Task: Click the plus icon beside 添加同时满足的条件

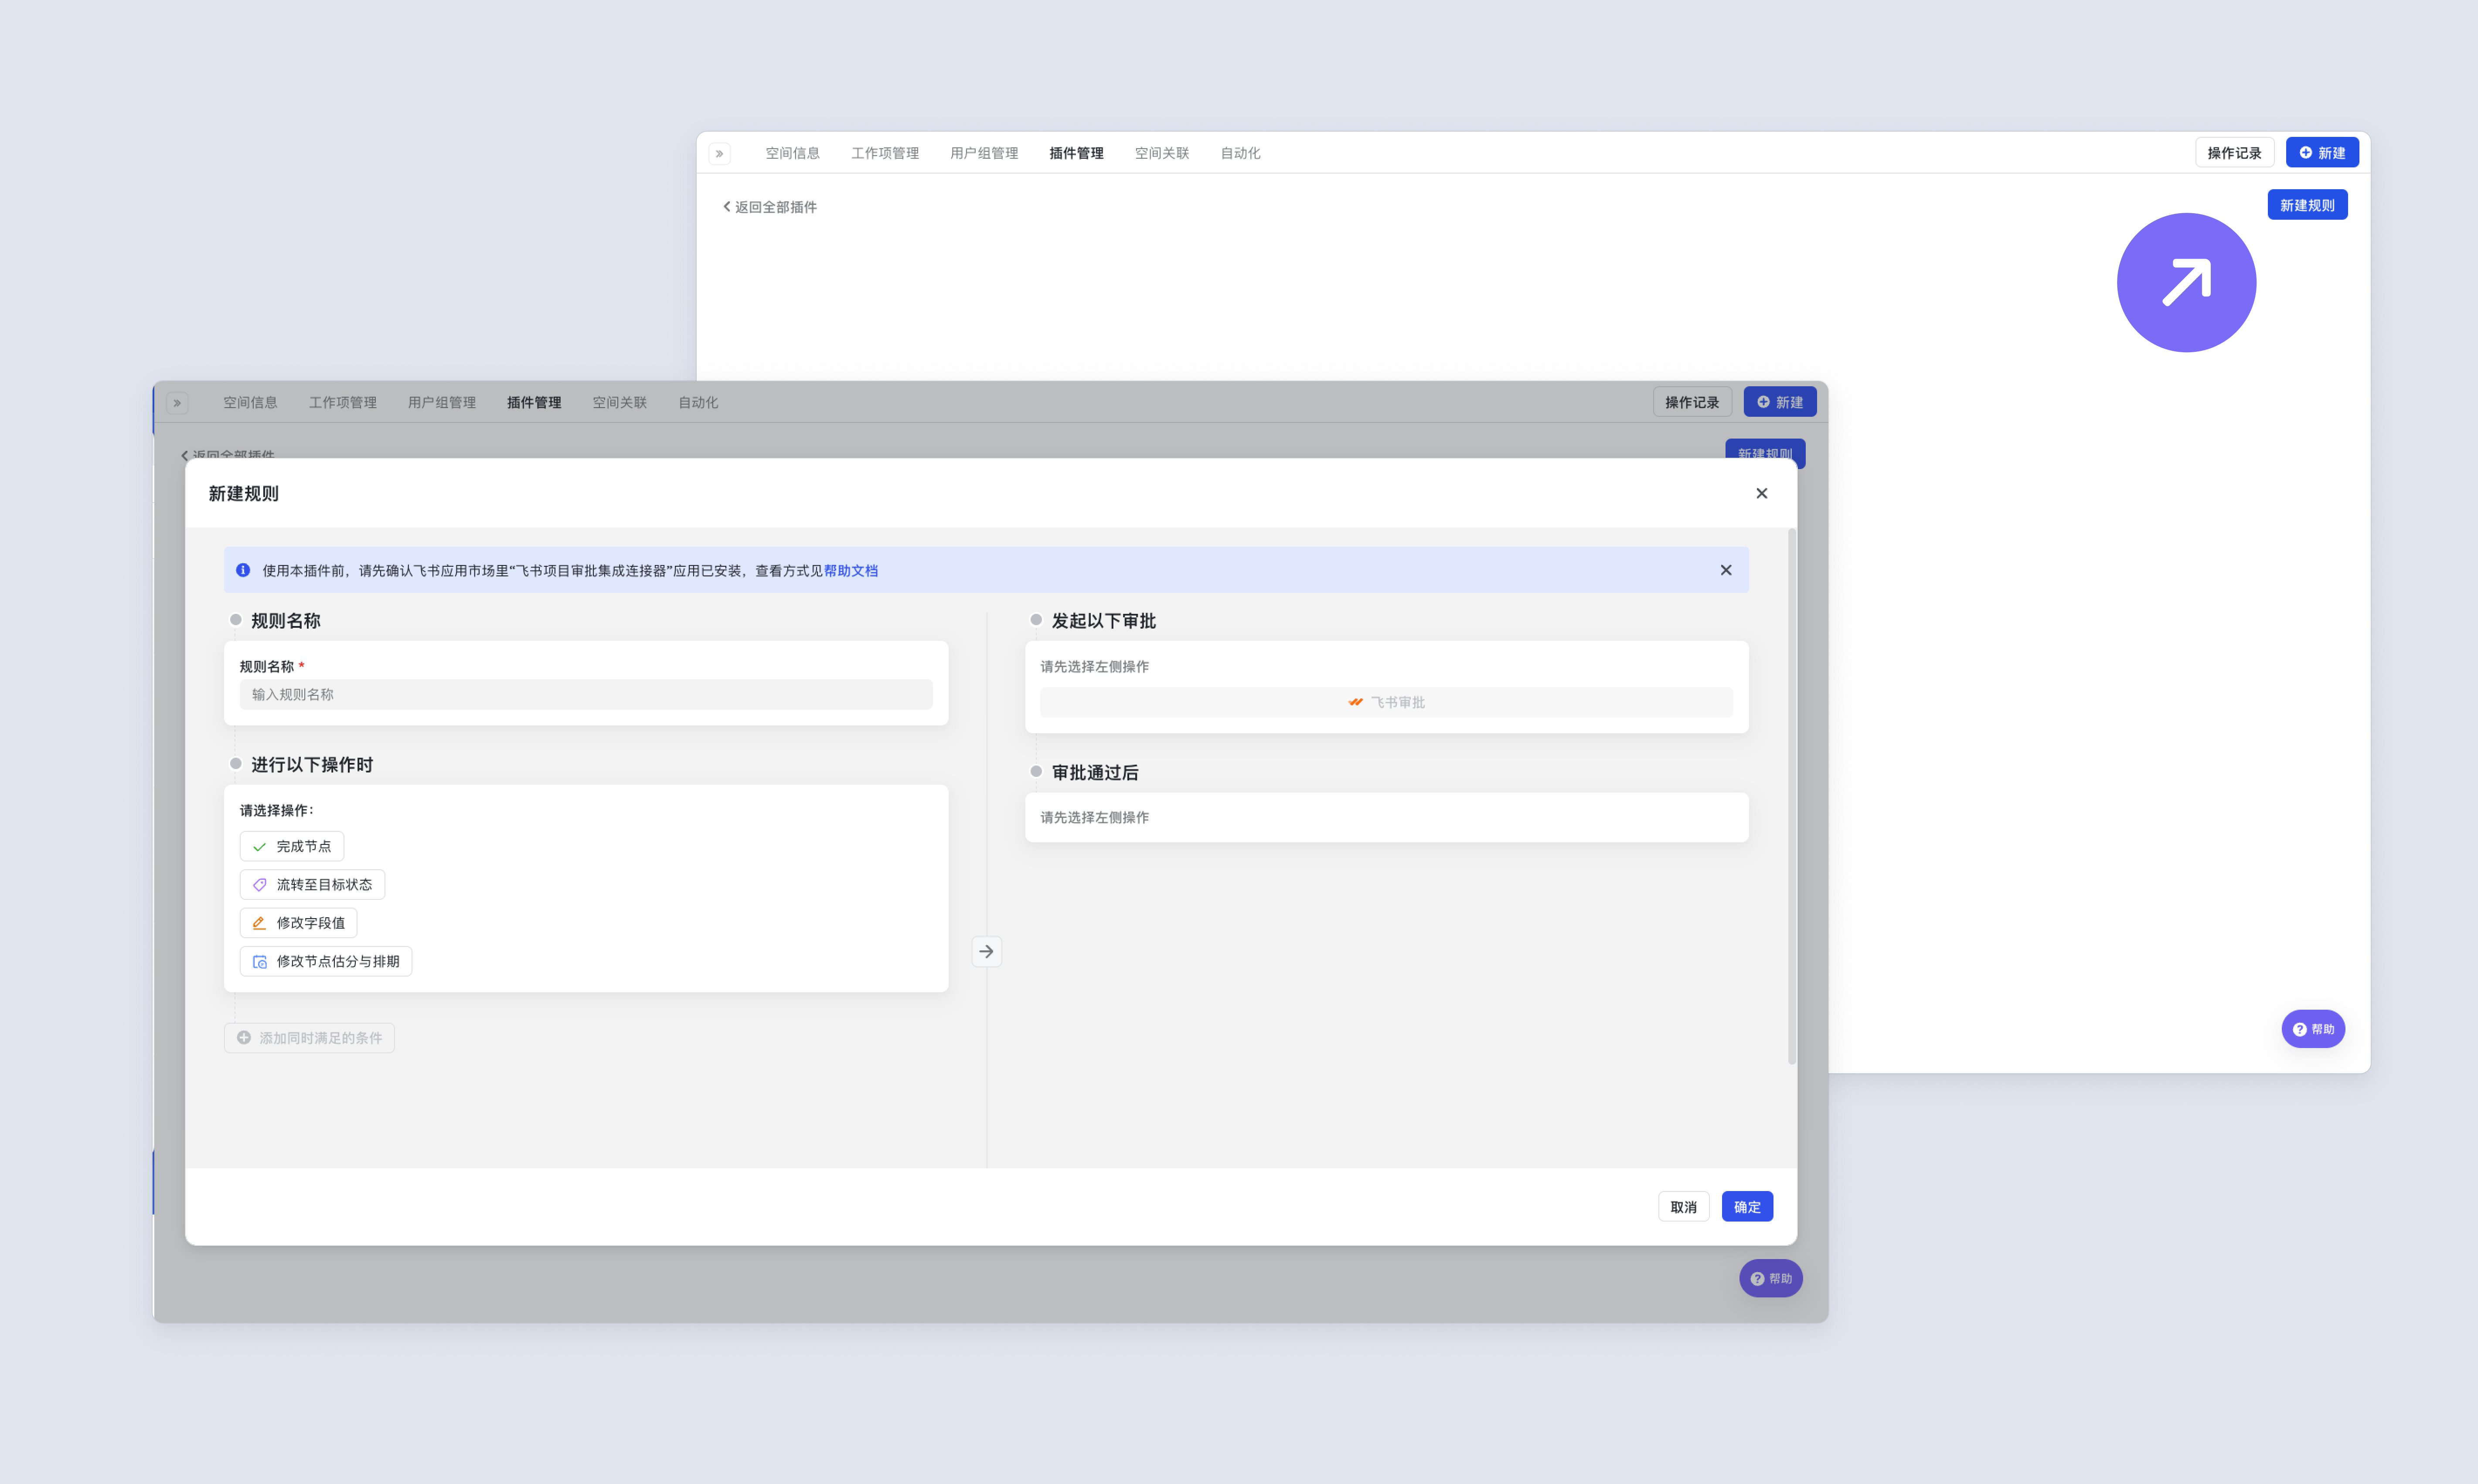Action: click(244, 1038)
